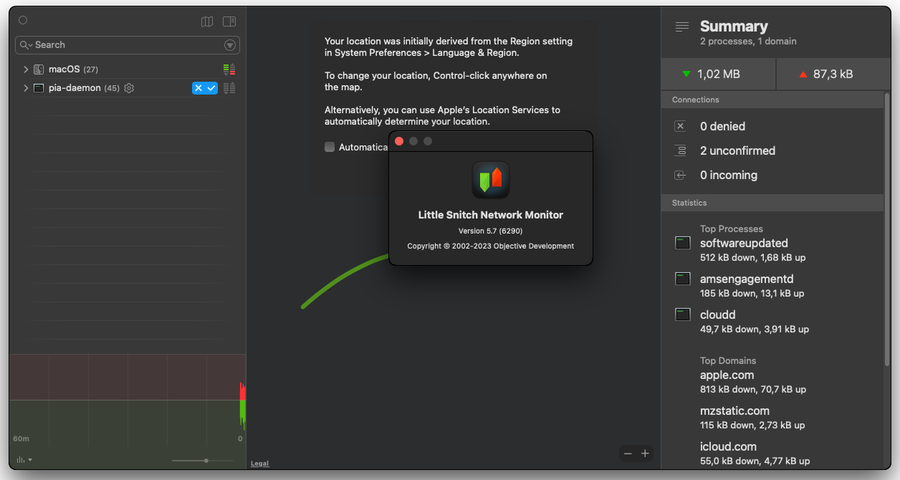The width and height of the screenshot is (900, 480).
Task: Select apple.com in Top Domains
Action: (727, 375)
